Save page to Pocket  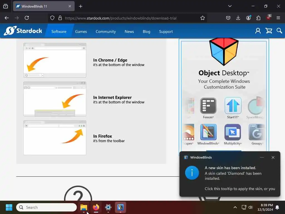point(228,18)
